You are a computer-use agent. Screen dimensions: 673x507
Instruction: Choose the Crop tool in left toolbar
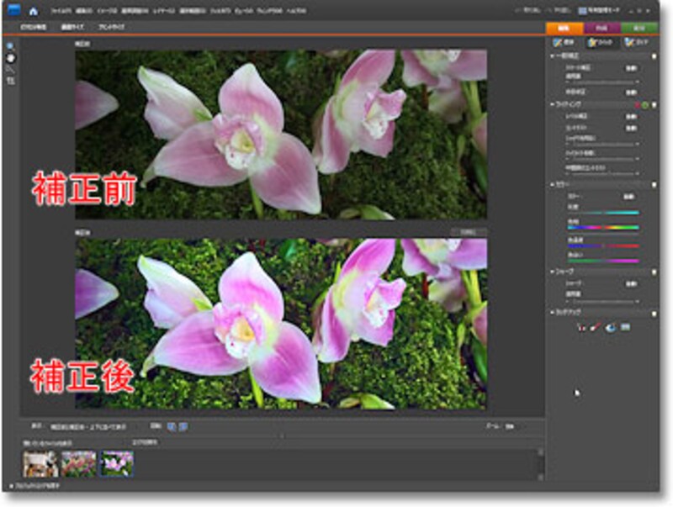pos(10,82)
